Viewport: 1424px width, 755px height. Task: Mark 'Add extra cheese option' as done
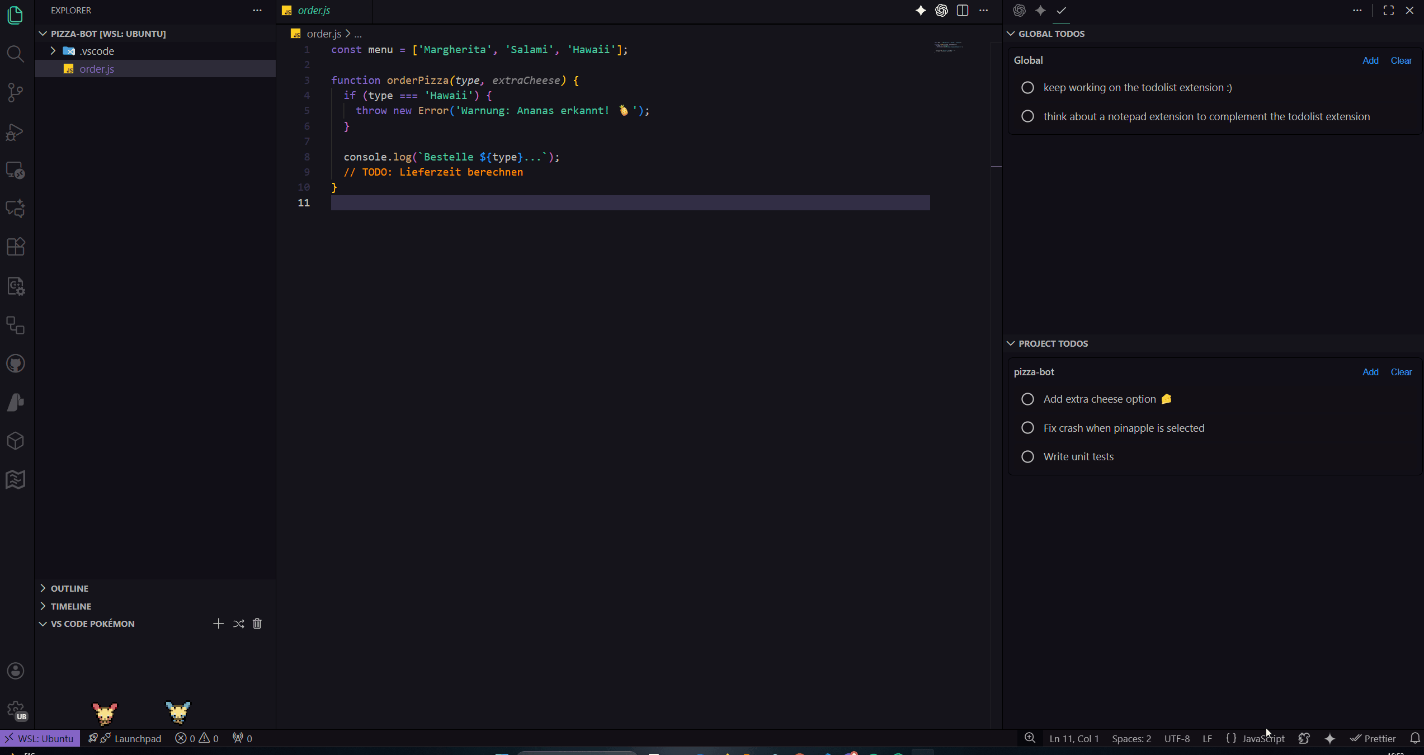(x=1027, y=399)
